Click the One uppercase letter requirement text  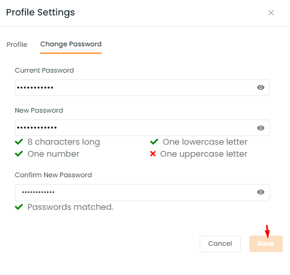204,154
